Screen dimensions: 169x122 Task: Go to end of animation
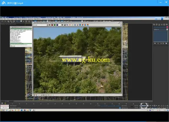[x=159, y=105]
